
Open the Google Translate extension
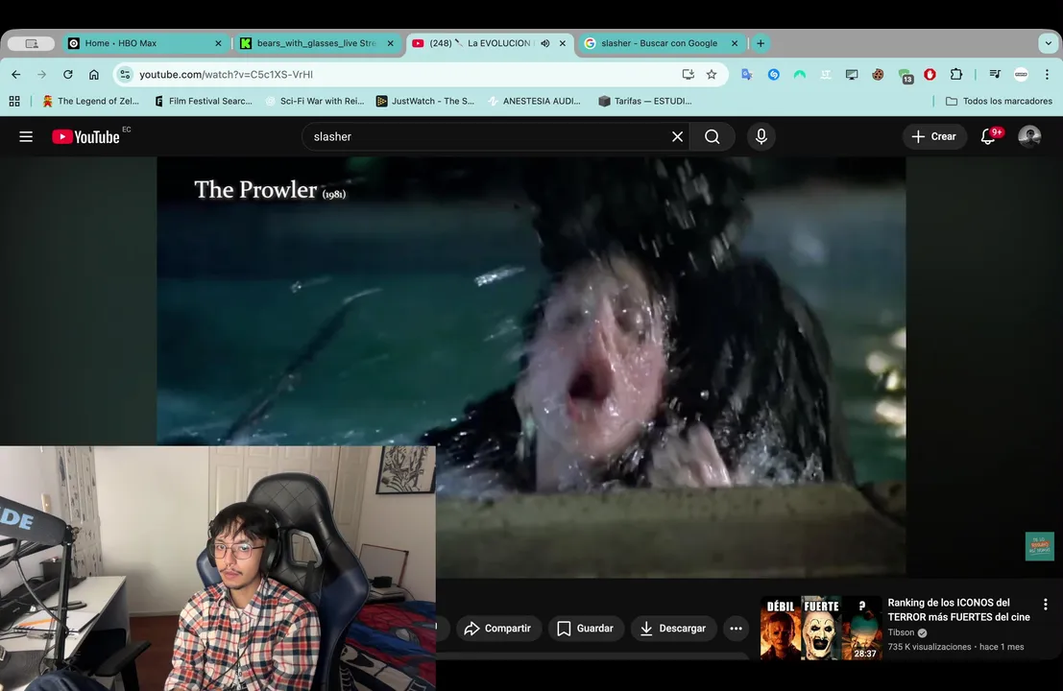coord(747,75)
